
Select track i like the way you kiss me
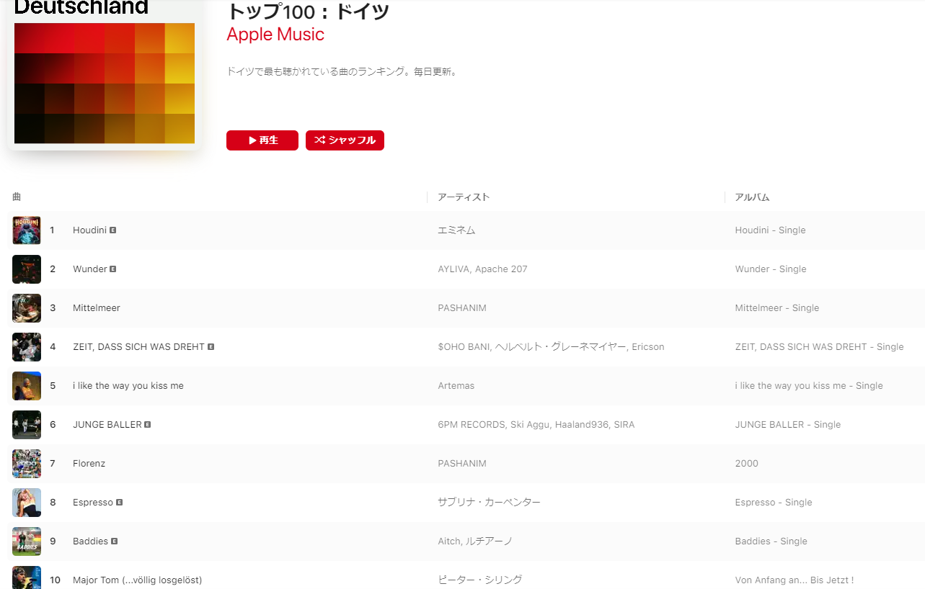pyautogui.click(x=128, y=386)
